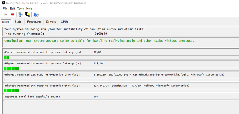Click the highest DPC routine execution time bar
The width and height of the screenshot is (239, 114).
click(x=12, y=91)
